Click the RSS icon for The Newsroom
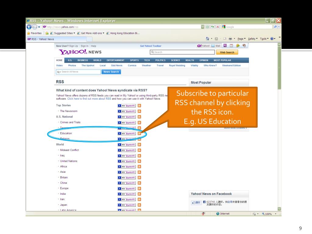 coord(139,111)
